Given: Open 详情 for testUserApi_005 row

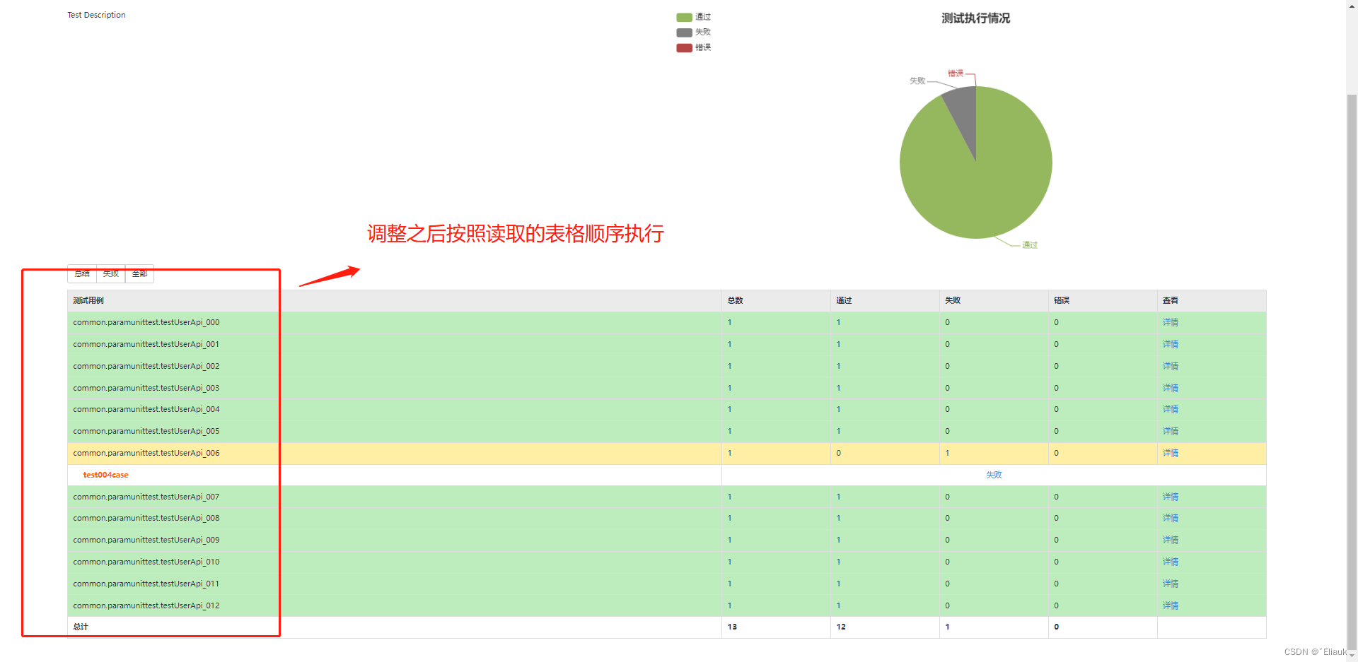Looking at the screenshot, I should [1171, 431].
